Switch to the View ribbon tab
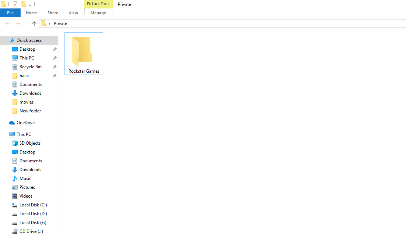The width and height of the screenshot is (406, 238). 73,12
